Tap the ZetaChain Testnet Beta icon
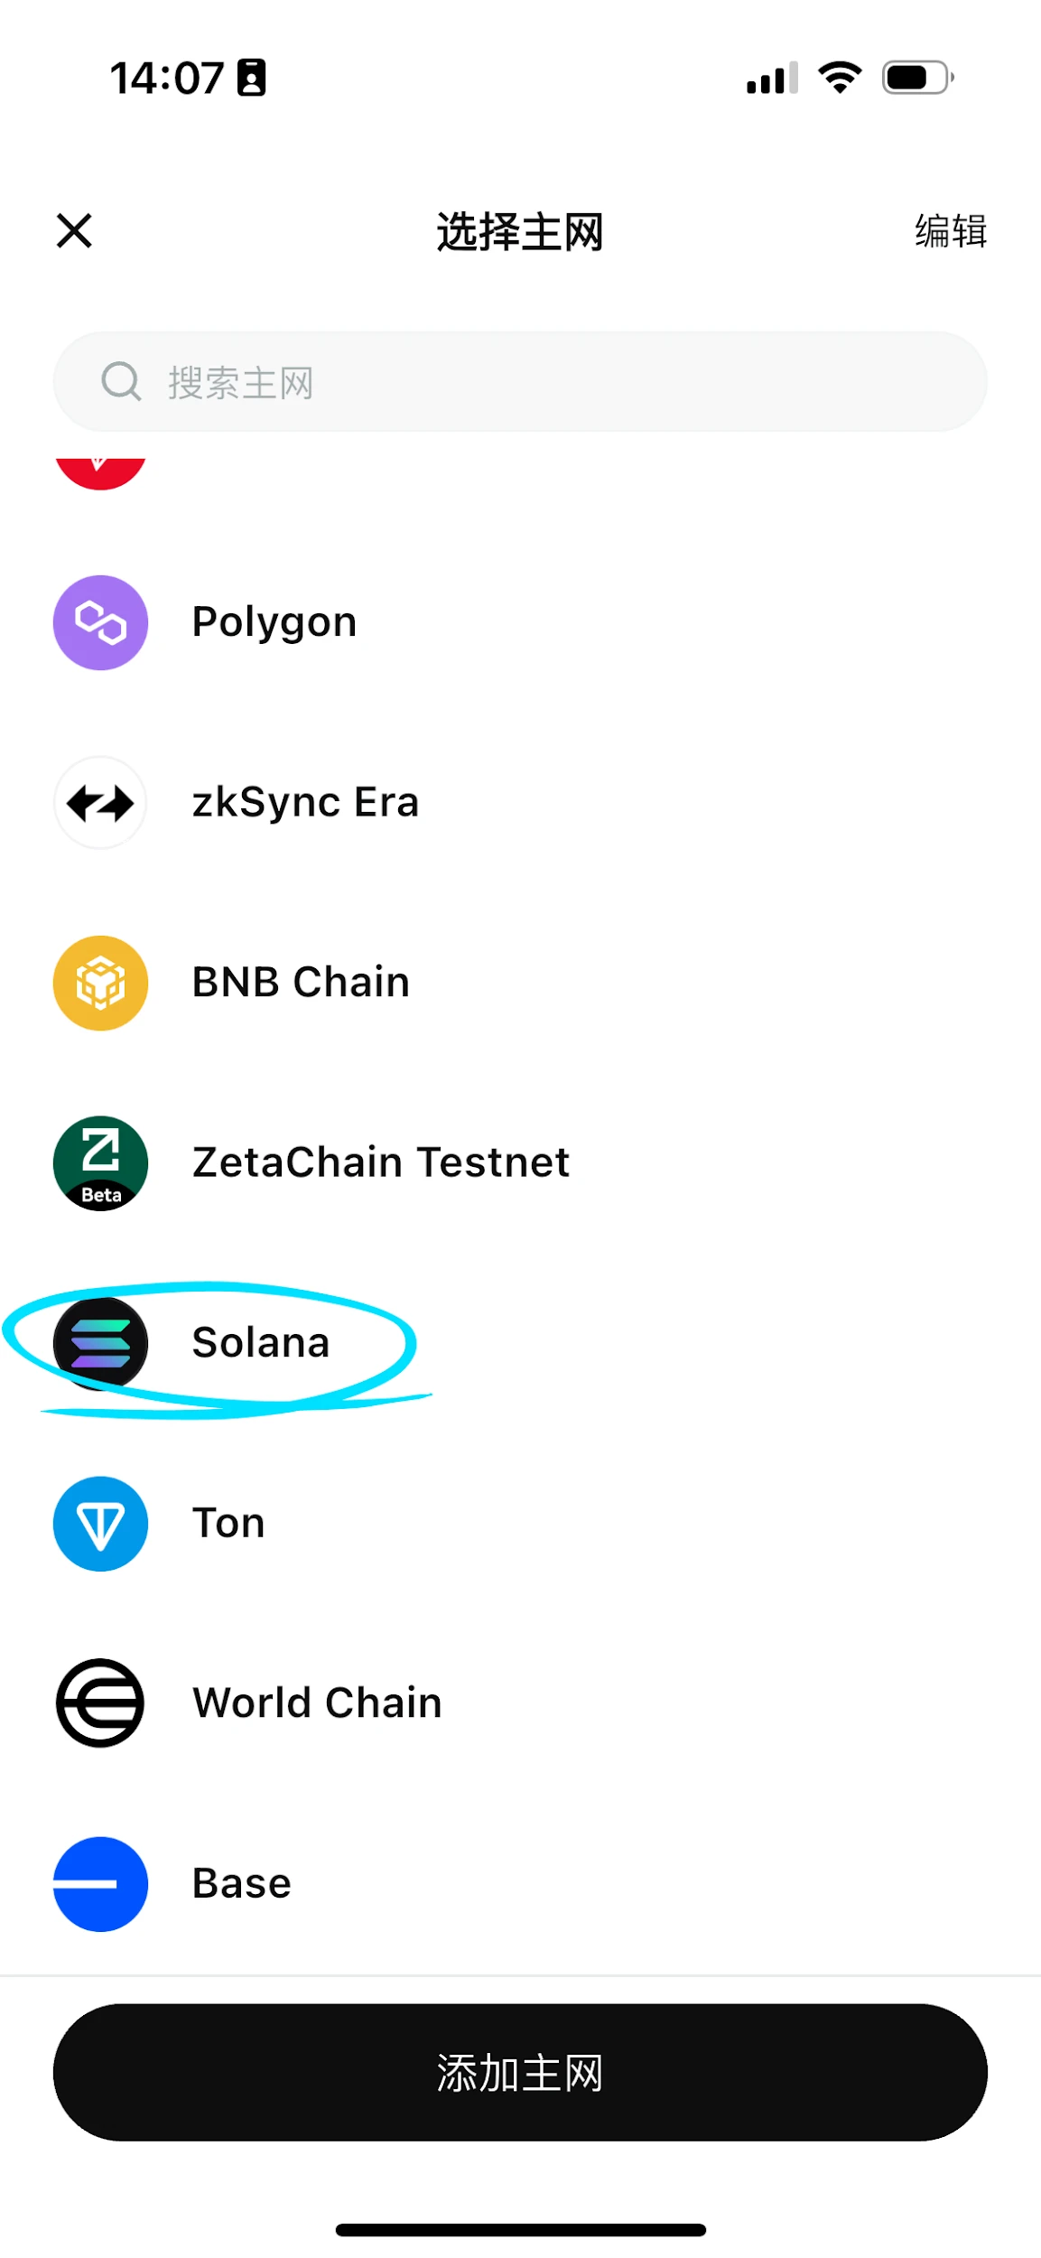Viewport: 1041px width, 2258px height. (x=100, y=1162)
